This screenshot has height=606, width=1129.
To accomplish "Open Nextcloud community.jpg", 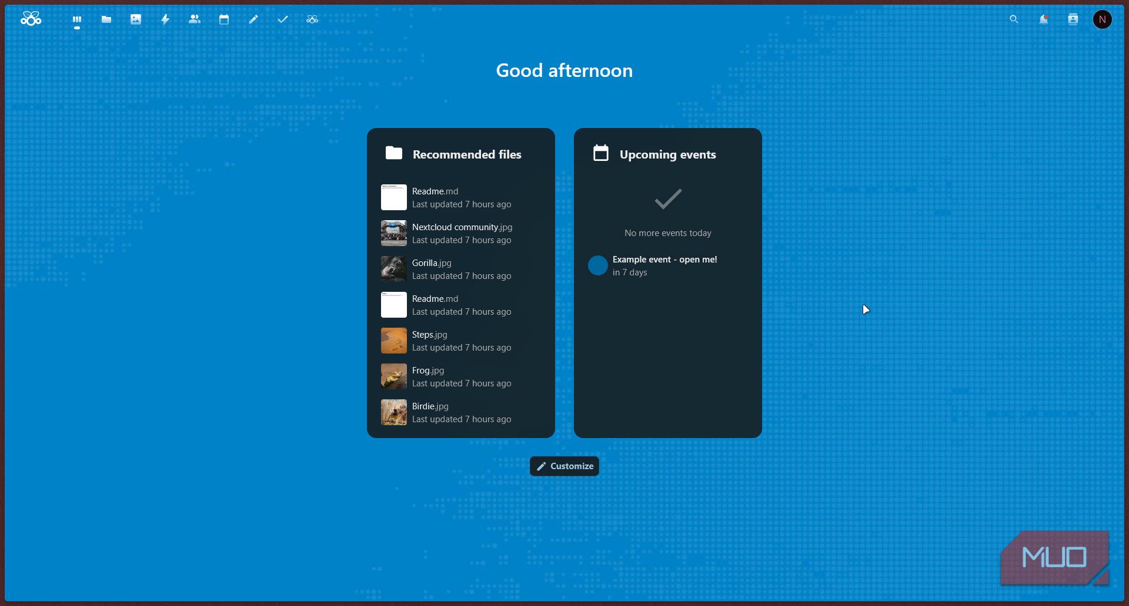I will [461, 233].
